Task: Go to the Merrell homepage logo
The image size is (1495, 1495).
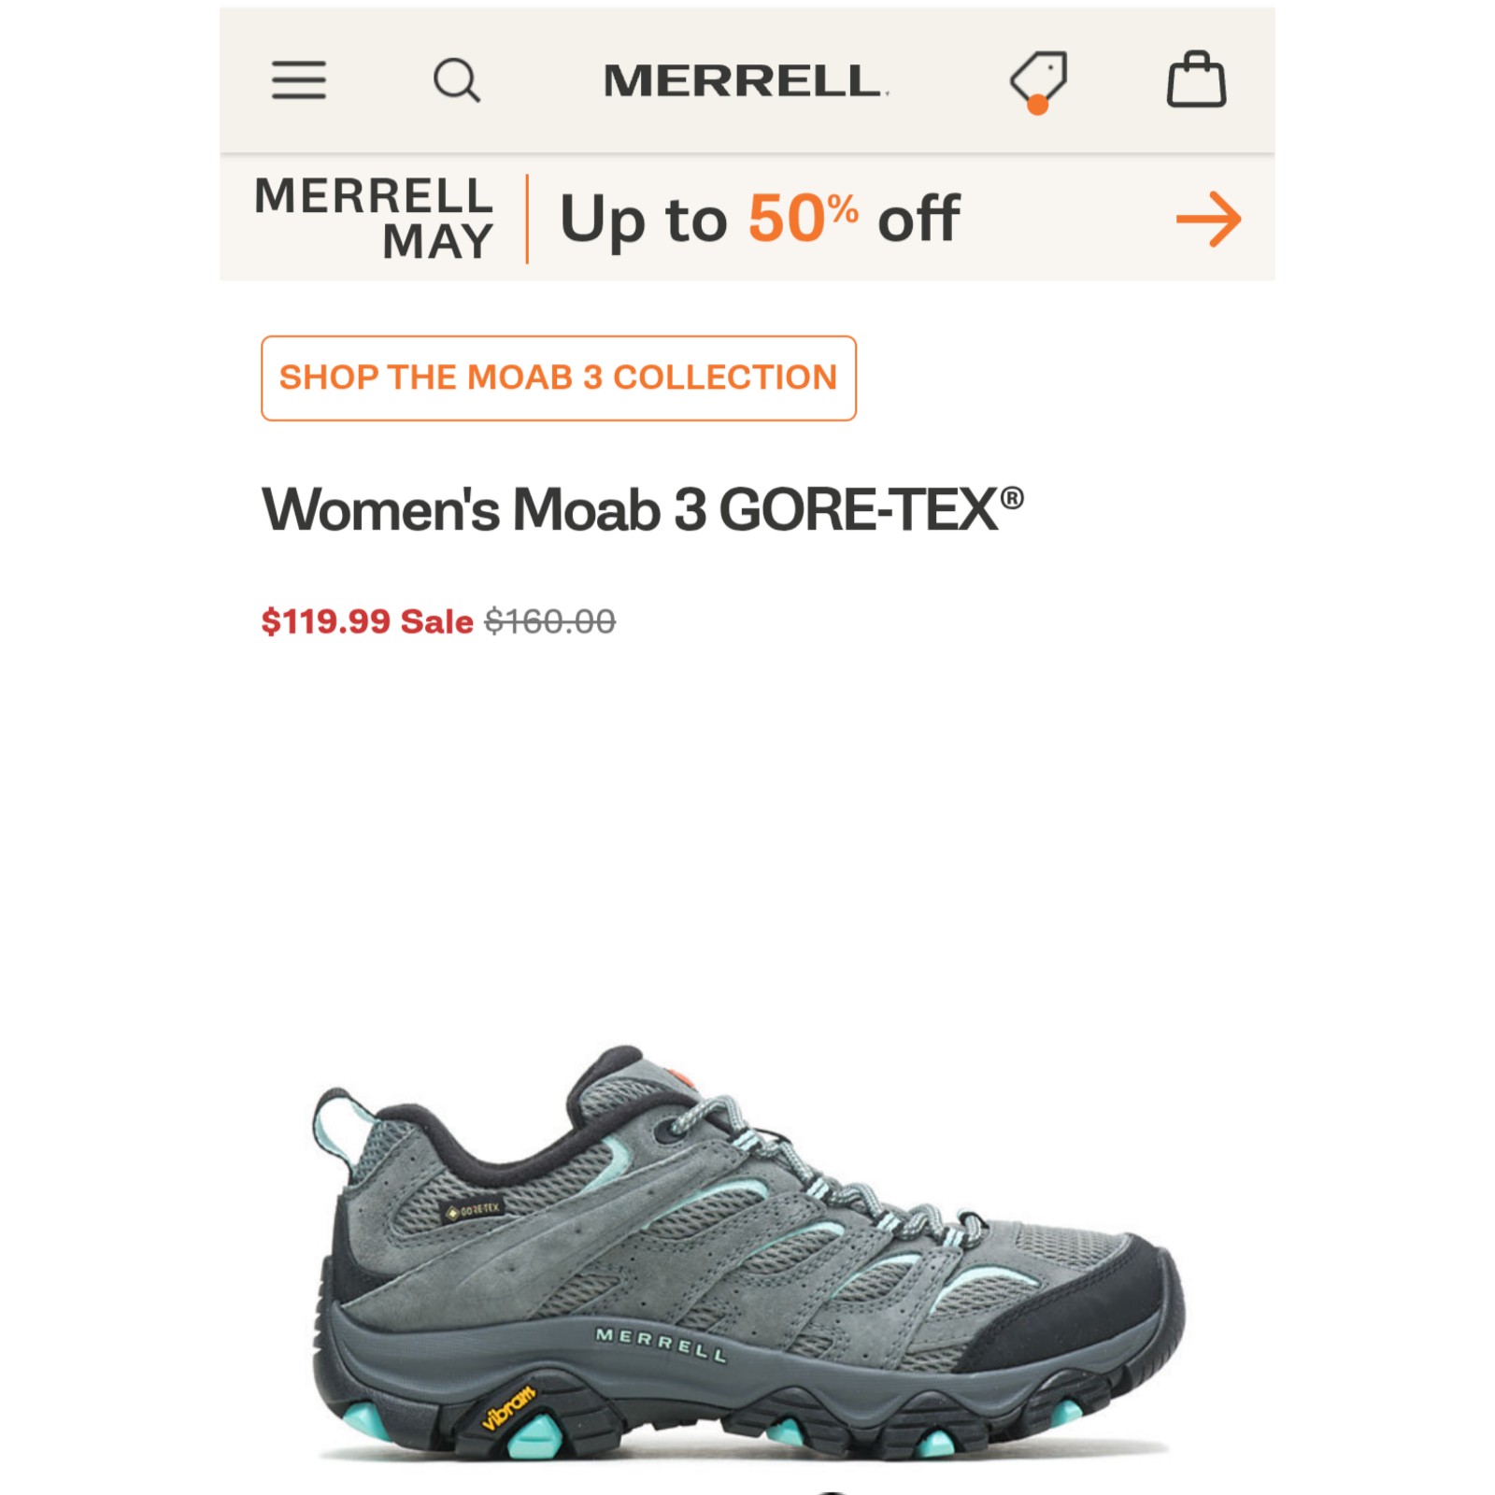Action: tap(746, 80)
